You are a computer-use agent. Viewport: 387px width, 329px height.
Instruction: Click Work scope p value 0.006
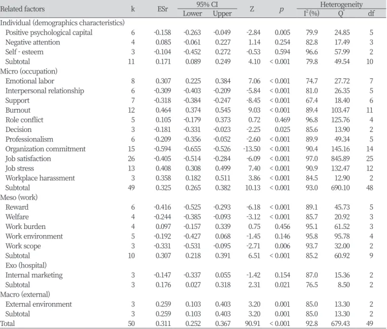coord(283,246)
